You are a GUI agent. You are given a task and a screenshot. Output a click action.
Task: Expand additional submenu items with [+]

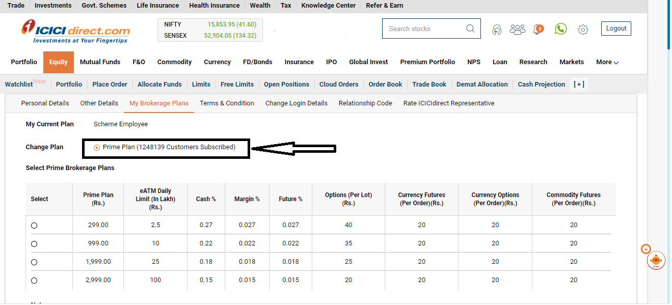click(579, 85)
